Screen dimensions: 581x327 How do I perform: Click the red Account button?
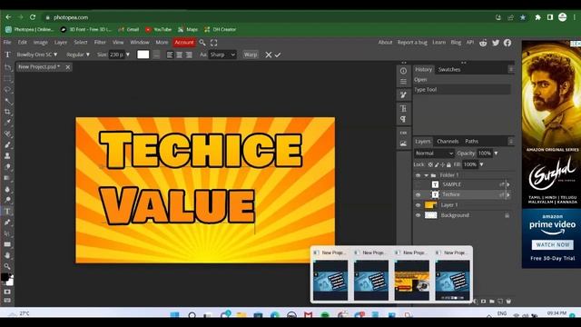click(x=184, y=43)
